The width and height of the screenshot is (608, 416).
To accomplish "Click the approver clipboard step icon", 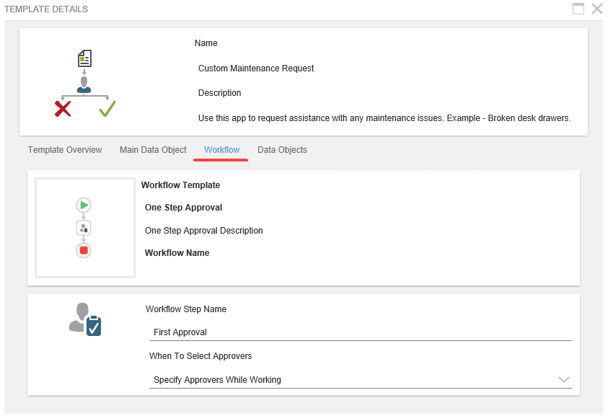I will (x=86, y=319).
